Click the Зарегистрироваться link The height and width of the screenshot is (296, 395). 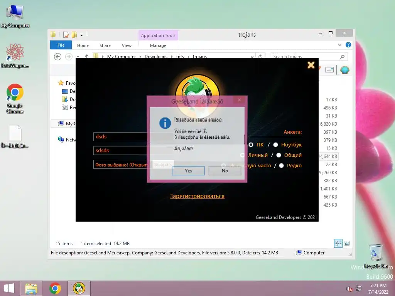pyautogui.click(x=197, y=196)
